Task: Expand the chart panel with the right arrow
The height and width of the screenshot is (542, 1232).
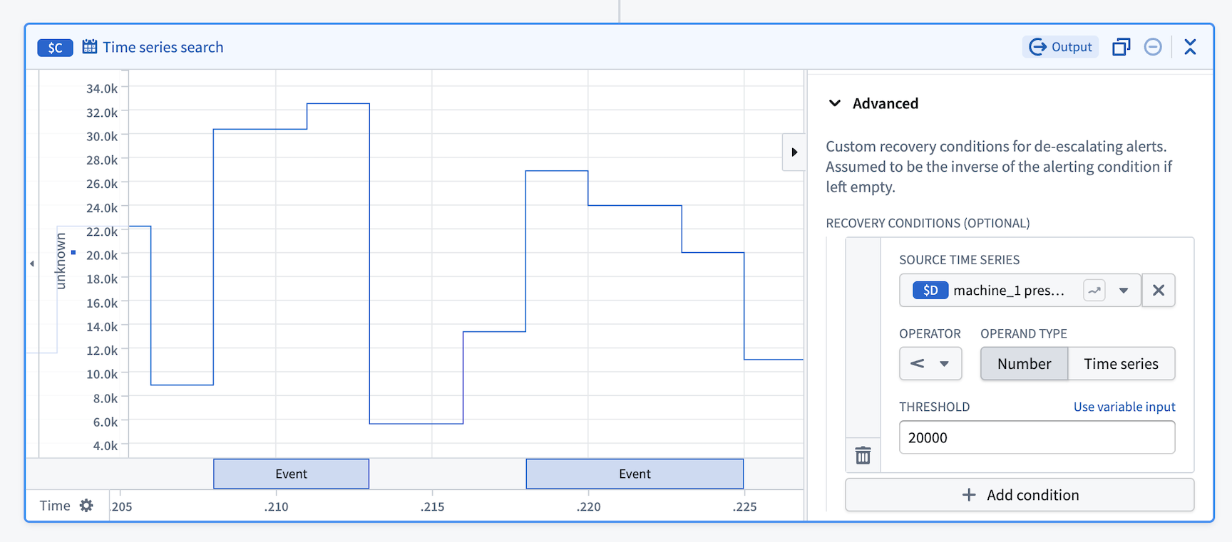Action: [794, 152]
